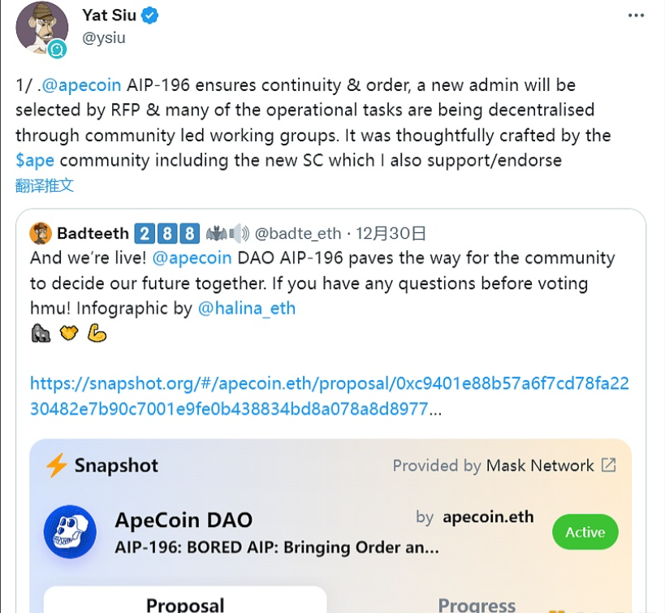Viewport: 665px width, 613px height.
Task: Switch to the Proposal tab
Action: tap(185, 604)
